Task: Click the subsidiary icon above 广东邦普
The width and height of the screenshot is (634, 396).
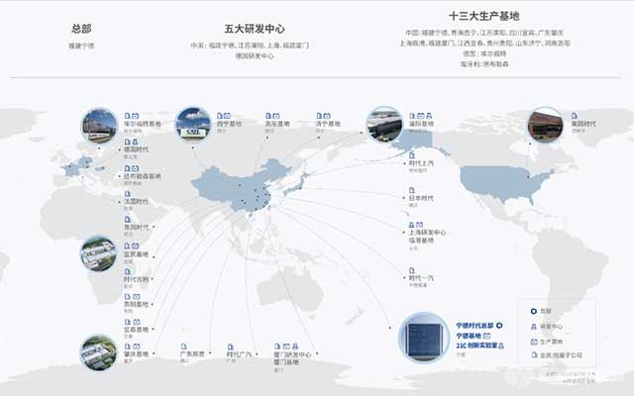Action: 184,346
